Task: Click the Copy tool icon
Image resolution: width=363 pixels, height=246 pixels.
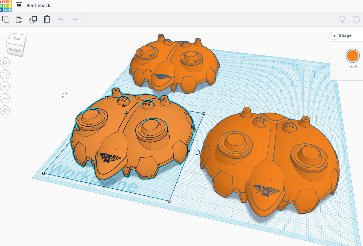Action: click(6, 19)
